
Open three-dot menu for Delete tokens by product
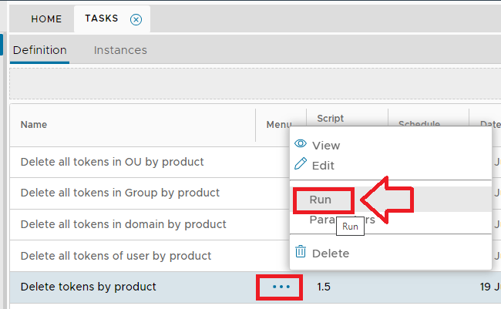(x=281, y=287)
